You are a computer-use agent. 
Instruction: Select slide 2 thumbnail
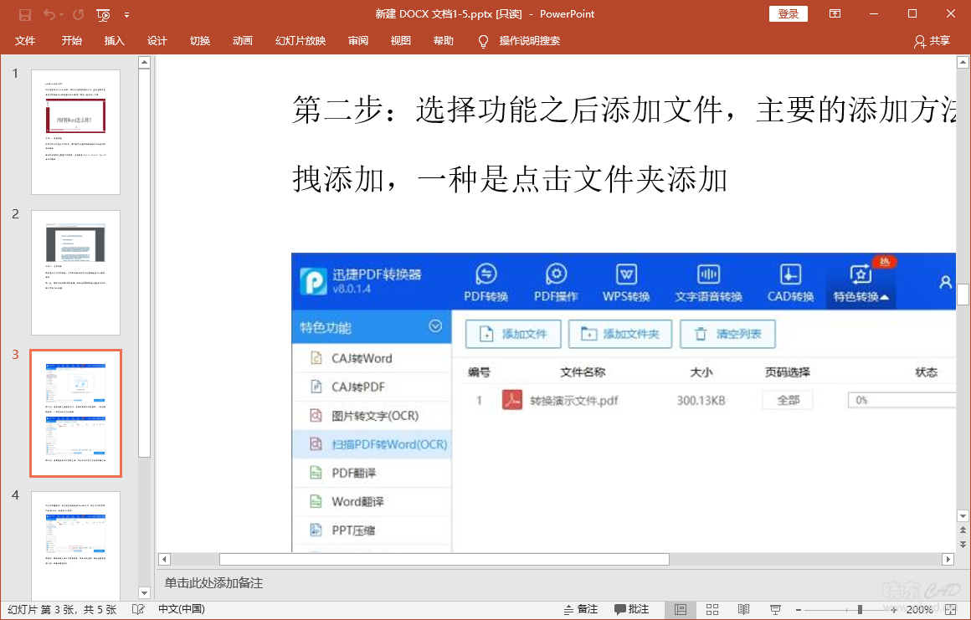[x=75, y=272]
